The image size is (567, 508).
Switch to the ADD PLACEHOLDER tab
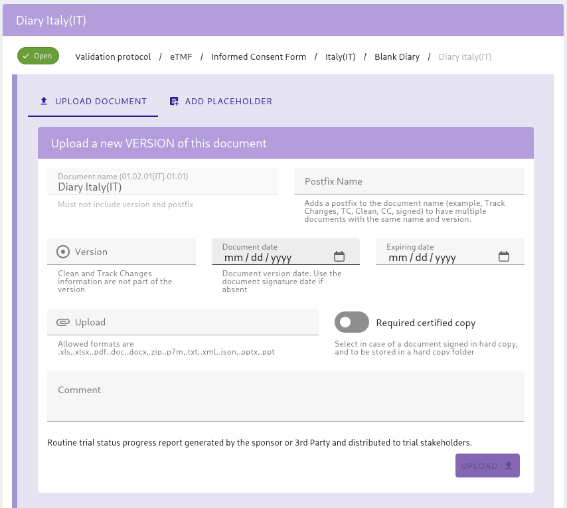click(221, 101)
